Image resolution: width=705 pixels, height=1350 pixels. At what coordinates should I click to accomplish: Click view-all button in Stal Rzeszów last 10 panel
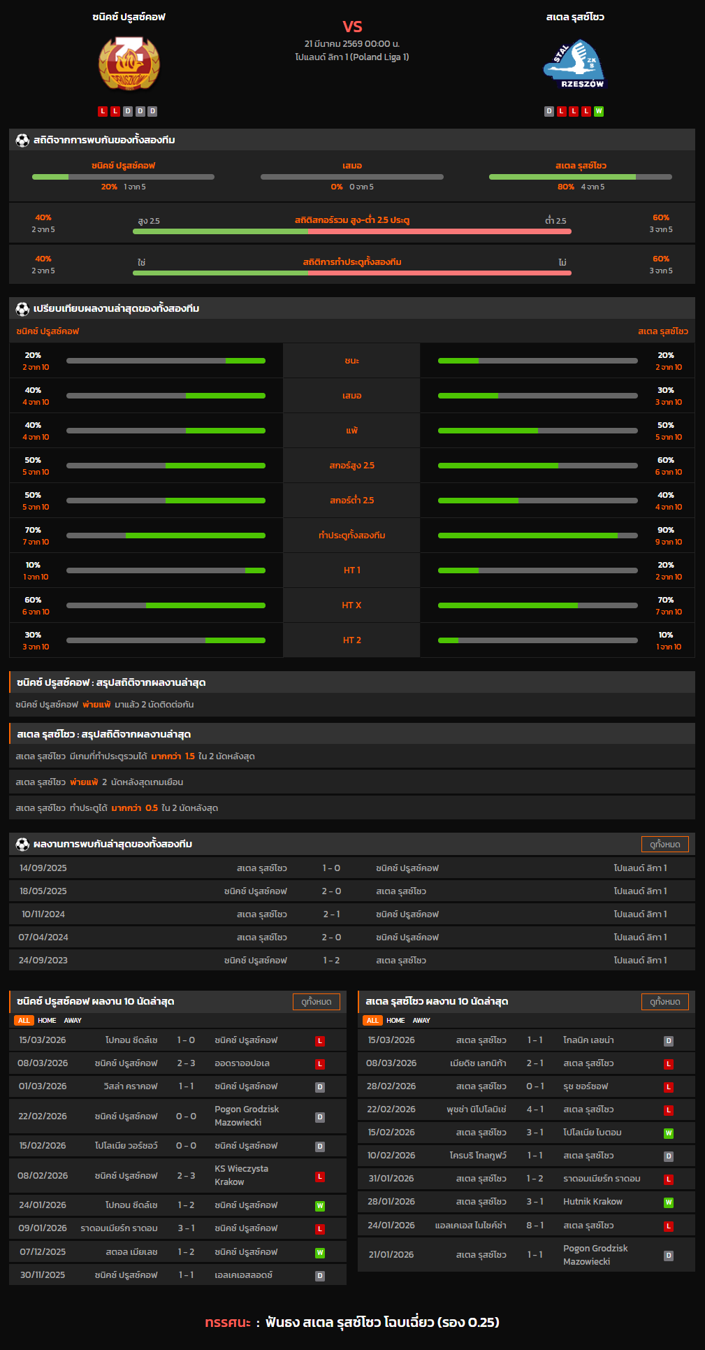click(x=664, y=1002)
